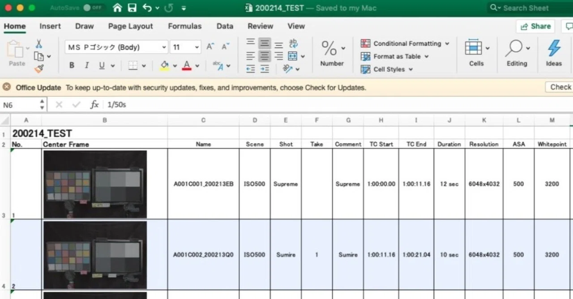
Task: Toggle the AutoSave switch
Action: point(93,8)
